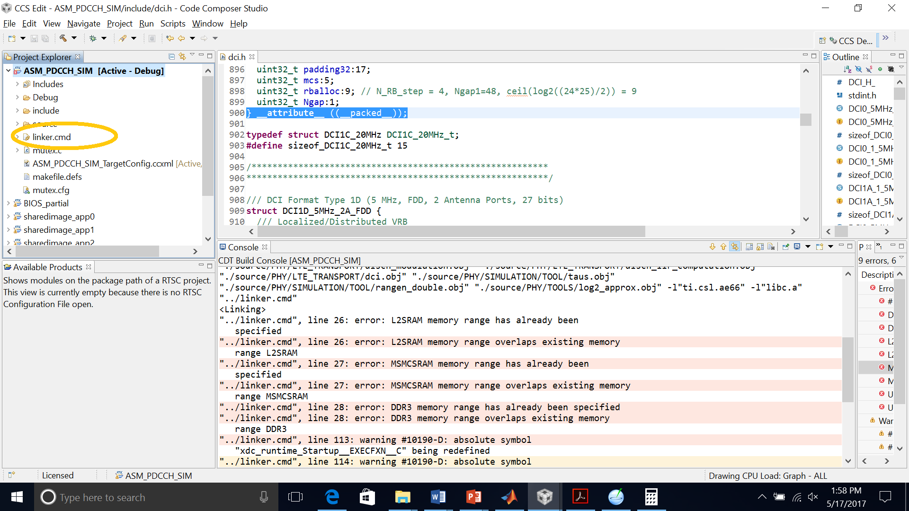Viewport: 909px width, 511px height.
Task: Copy build log icon in Console
Action: [x=749, y=247]
